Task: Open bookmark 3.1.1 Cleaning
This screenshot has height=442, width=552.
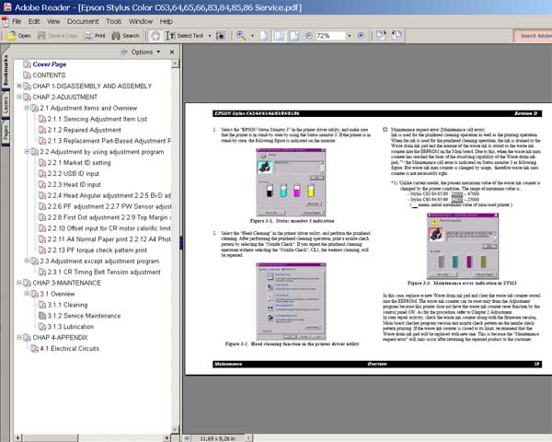Action: [67, 305]
